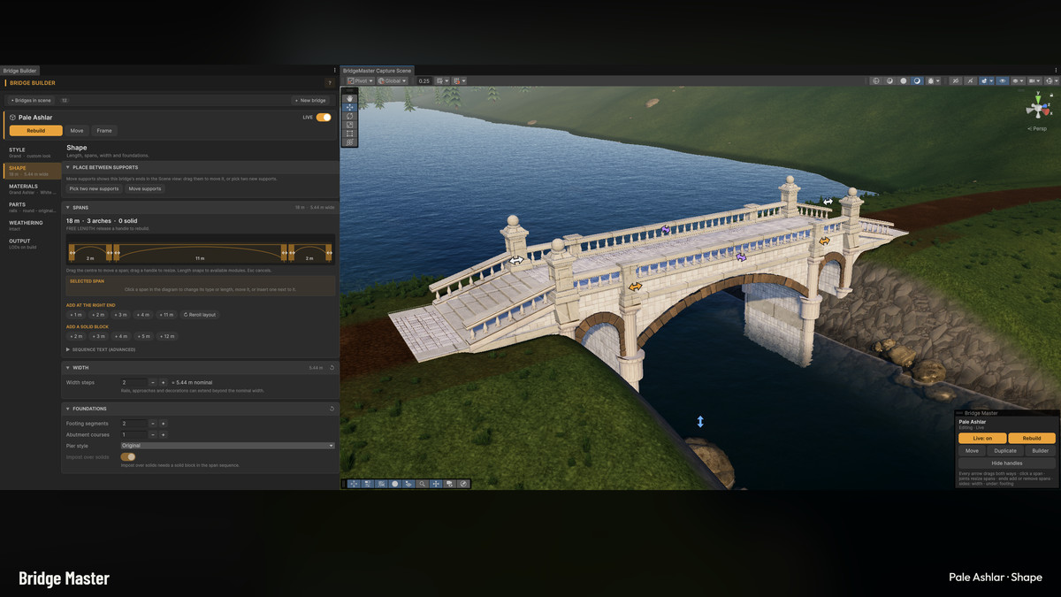Viewport: 1061px width, 597px height.
Task: Add a + 12 m solid block
Action: [167, 337]
